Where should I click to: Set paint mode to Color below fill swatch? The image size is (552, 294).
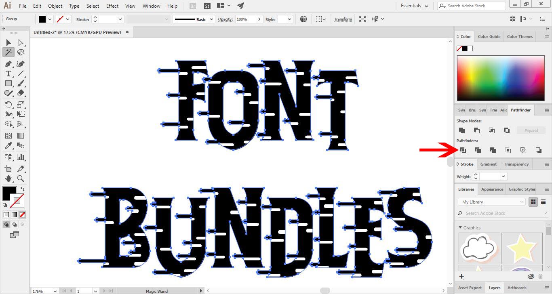pos(6,214)
